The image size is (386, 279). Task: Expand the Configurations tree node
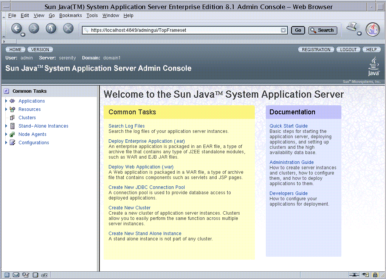[x=6, y=143]
